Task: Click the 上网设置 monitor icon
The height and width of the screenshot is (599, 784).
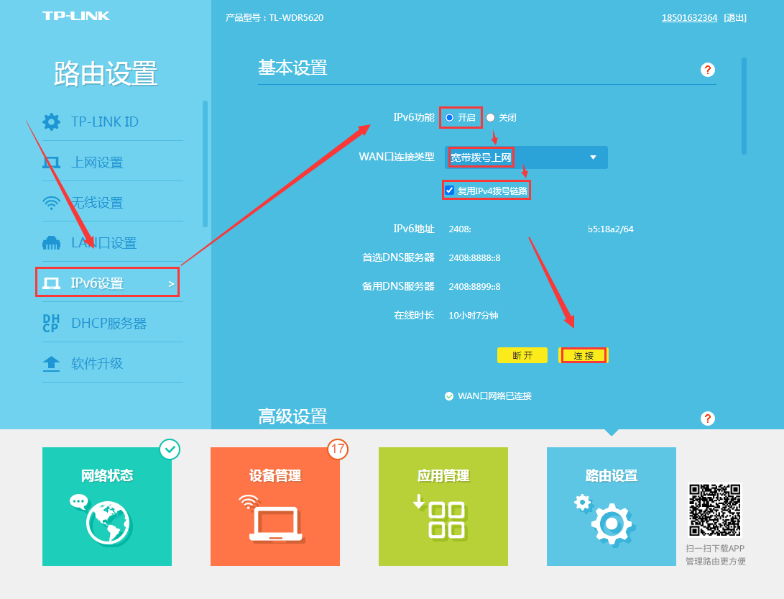Action: (x=51, y=163)
